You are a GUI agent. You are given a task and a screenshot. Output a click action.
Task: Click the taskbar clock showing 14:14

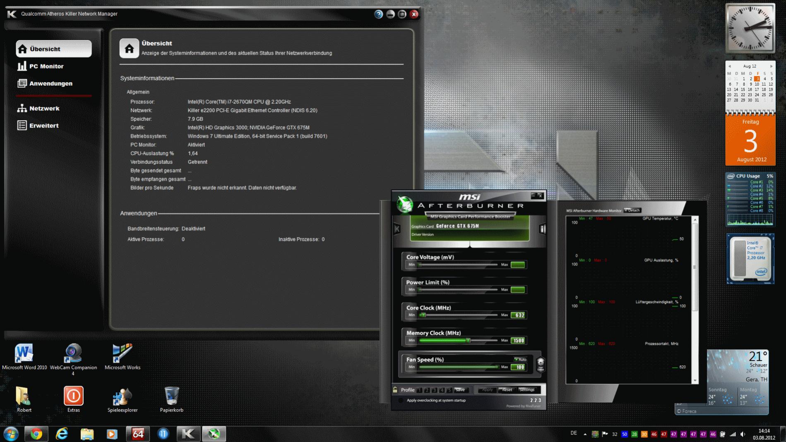click(764, 434)
